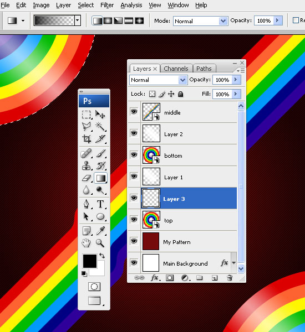The image size is (305, 332).
Task: Hide the top layer
Action: [134, 220]
